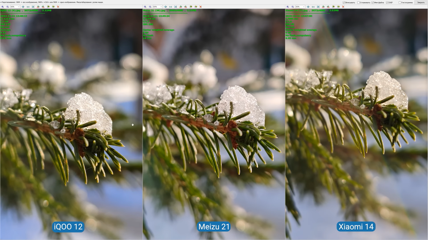
Task: Click the ISO 124 EXIF value
Action: pyautogui.click(x=6, y=24)
